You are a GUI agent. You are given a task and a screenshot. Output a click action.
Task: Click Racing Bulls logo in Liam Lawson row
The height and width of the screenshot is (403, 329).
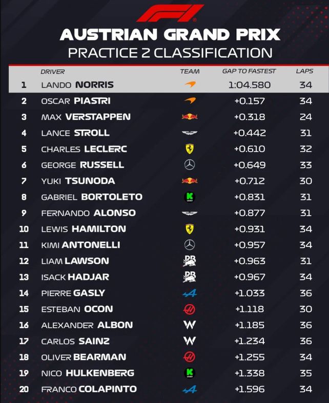coord(190,261)
